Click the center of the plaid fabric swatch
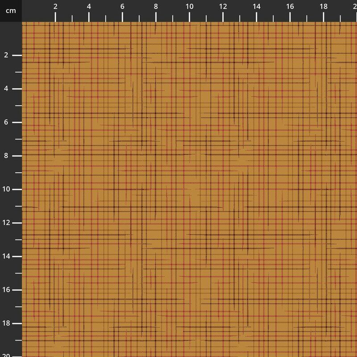Screen dimensions: 357x357 click(x=190, y=190)
